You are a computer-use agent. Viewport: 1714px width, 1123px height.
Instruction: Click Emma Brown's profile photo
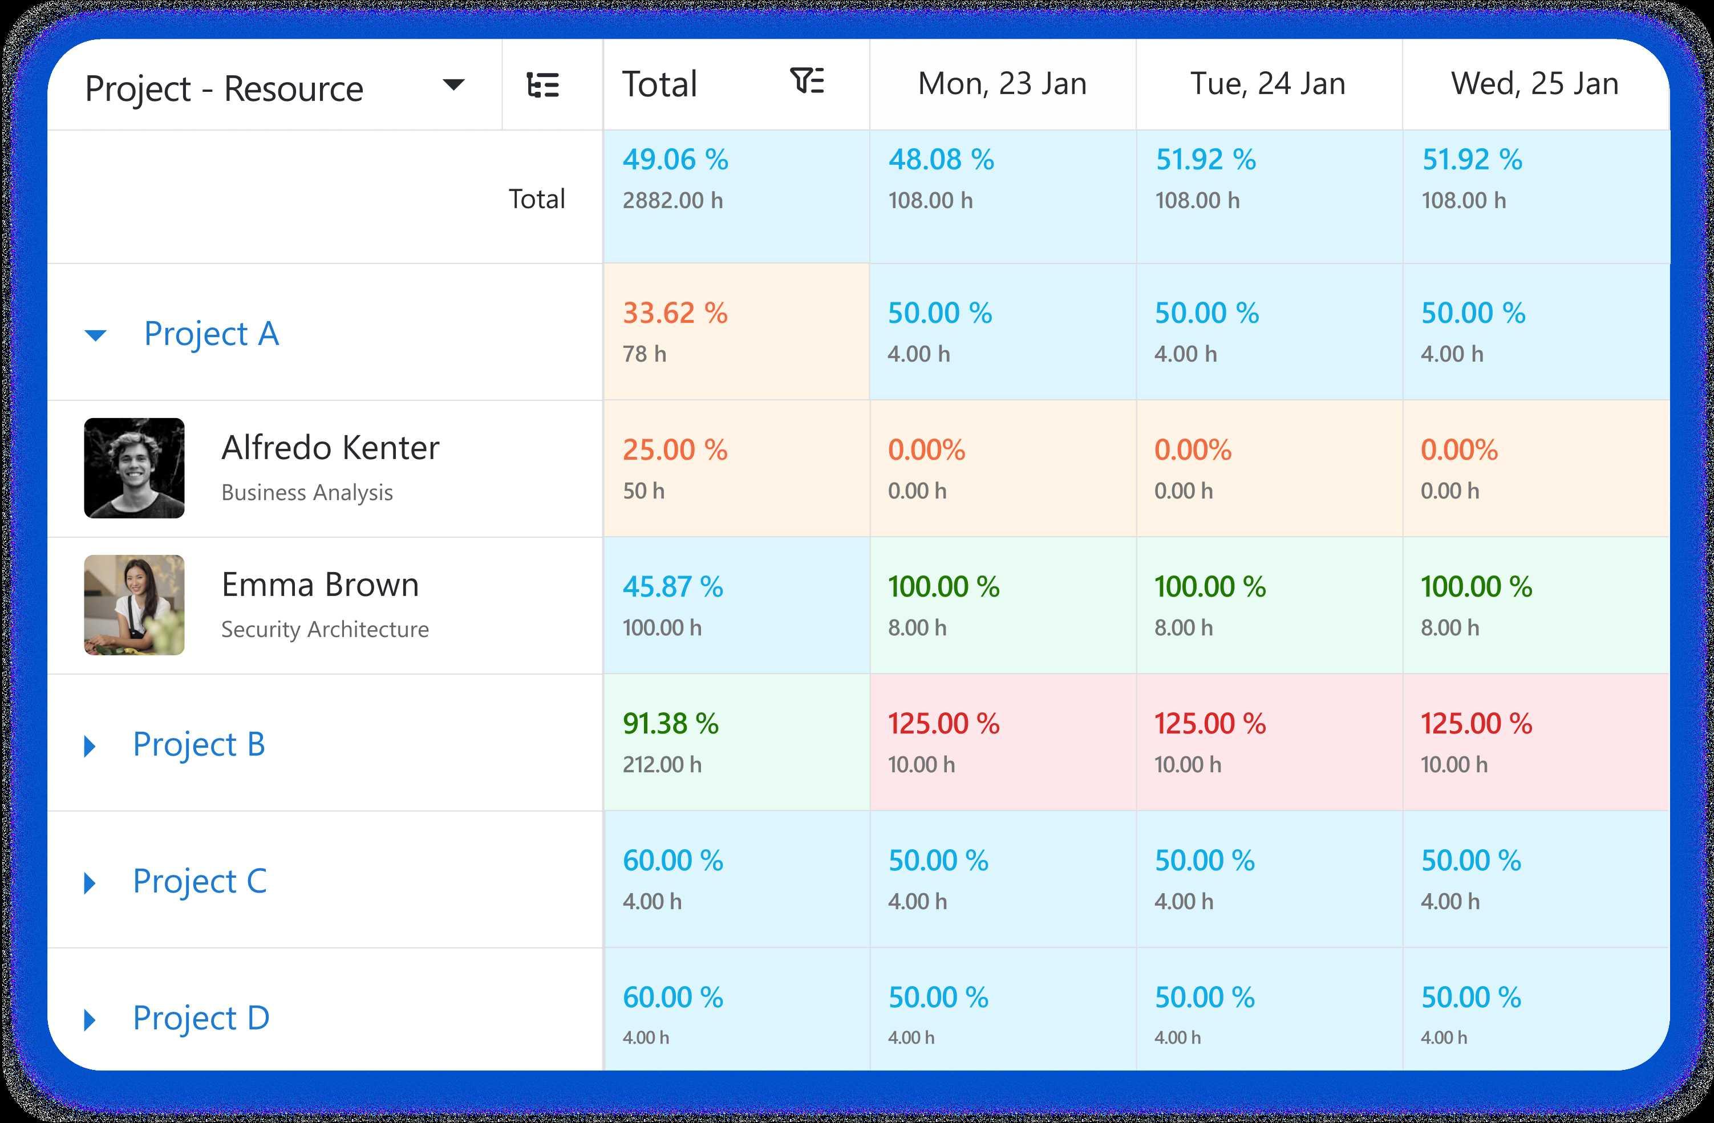[x=135, y=605]
